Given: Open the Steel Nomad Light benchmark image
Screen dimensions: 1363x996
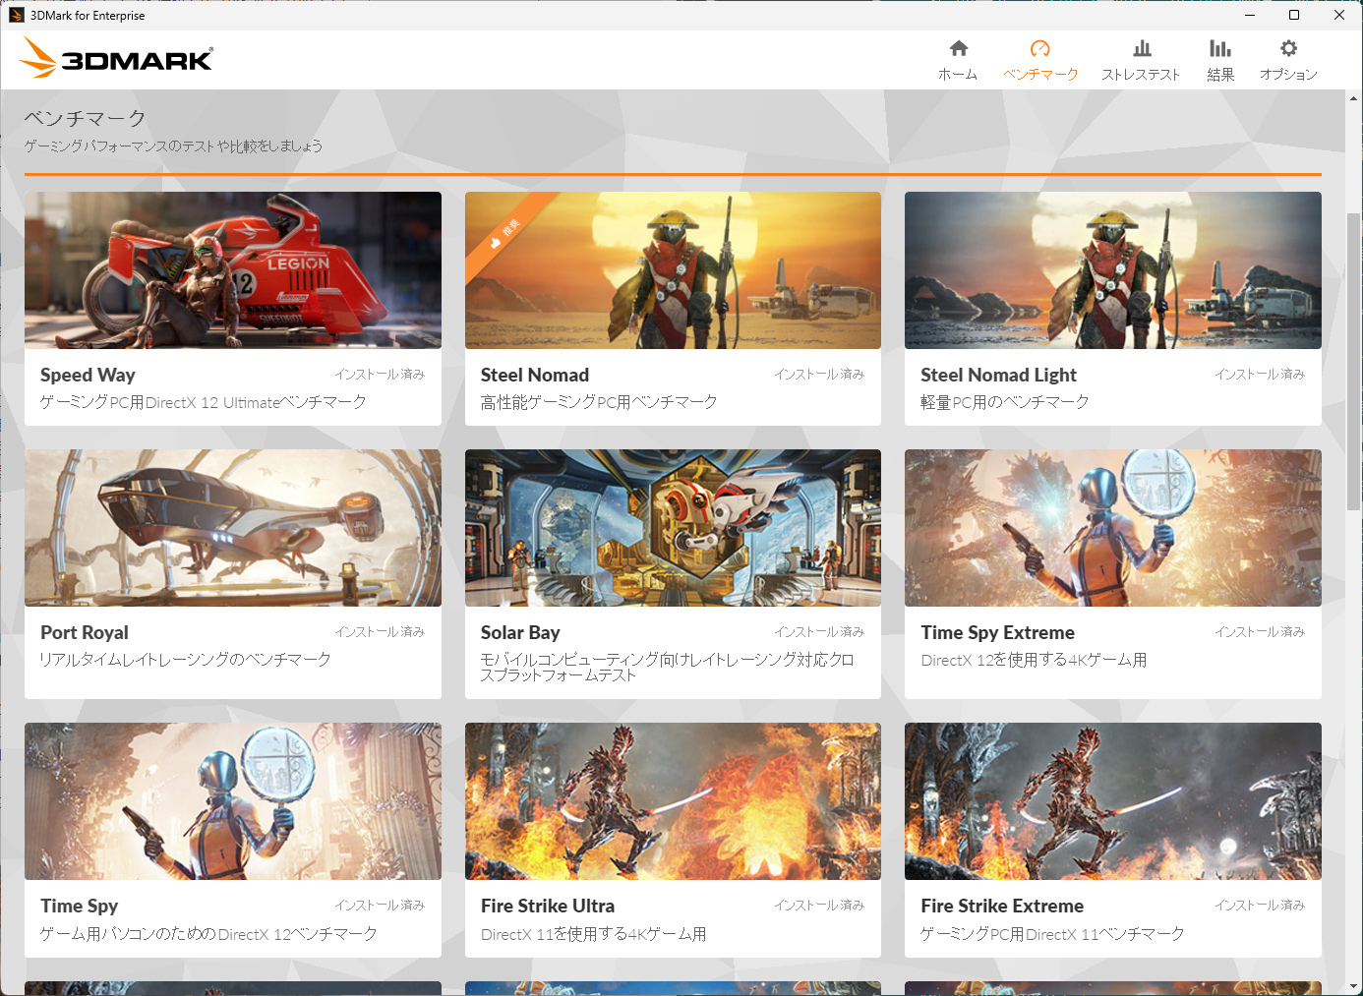Looking at the screenshot, I should pos(1112,270).
